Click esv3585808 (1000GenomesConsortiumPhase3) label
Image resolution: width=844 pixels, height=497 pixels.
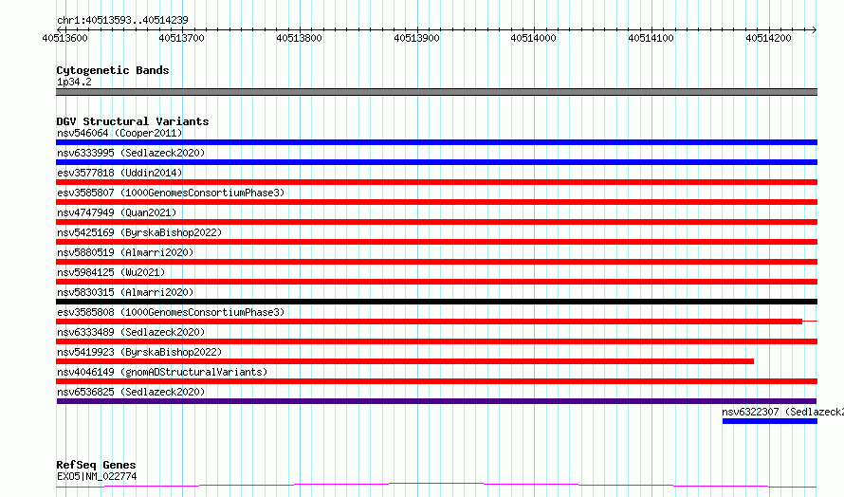click(171, 312)
